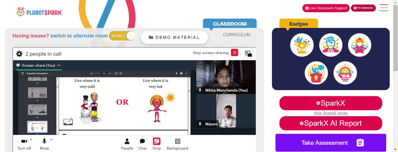Click the SparkX button

click(x=331, y=103)
